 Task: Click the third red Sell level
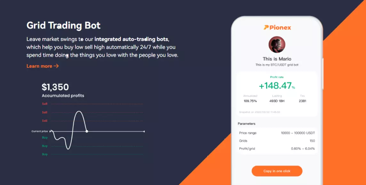44,121
